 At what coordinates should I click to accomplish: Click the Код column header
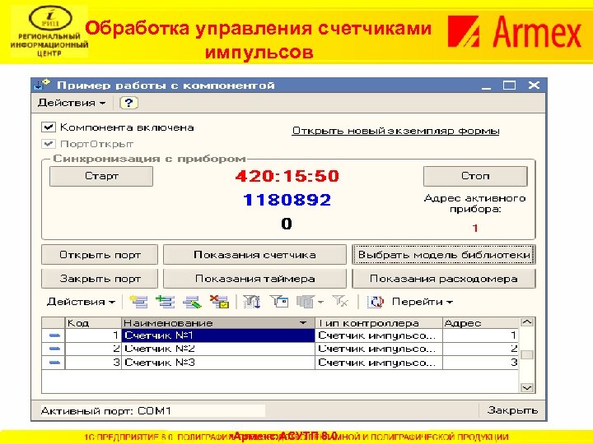(x=93, y=323)
